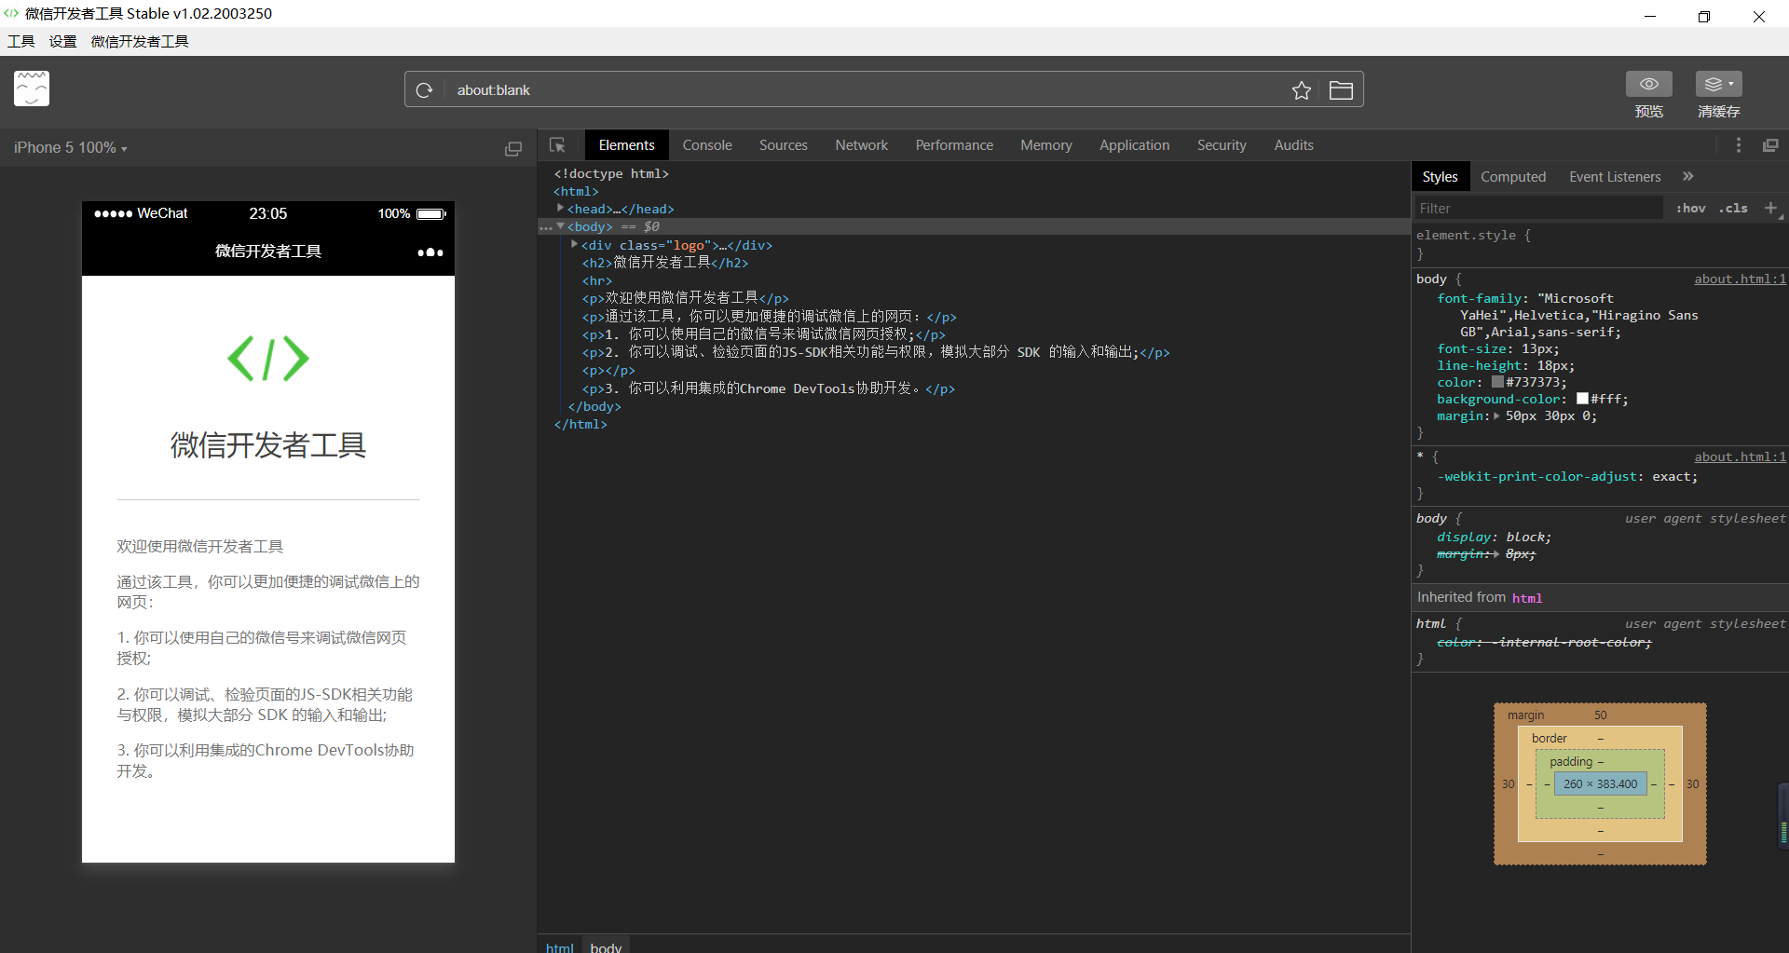Click the html breadcrumb at bottom
The image size is (1789, 953).
pyautogui.click(x=560, y=947)
